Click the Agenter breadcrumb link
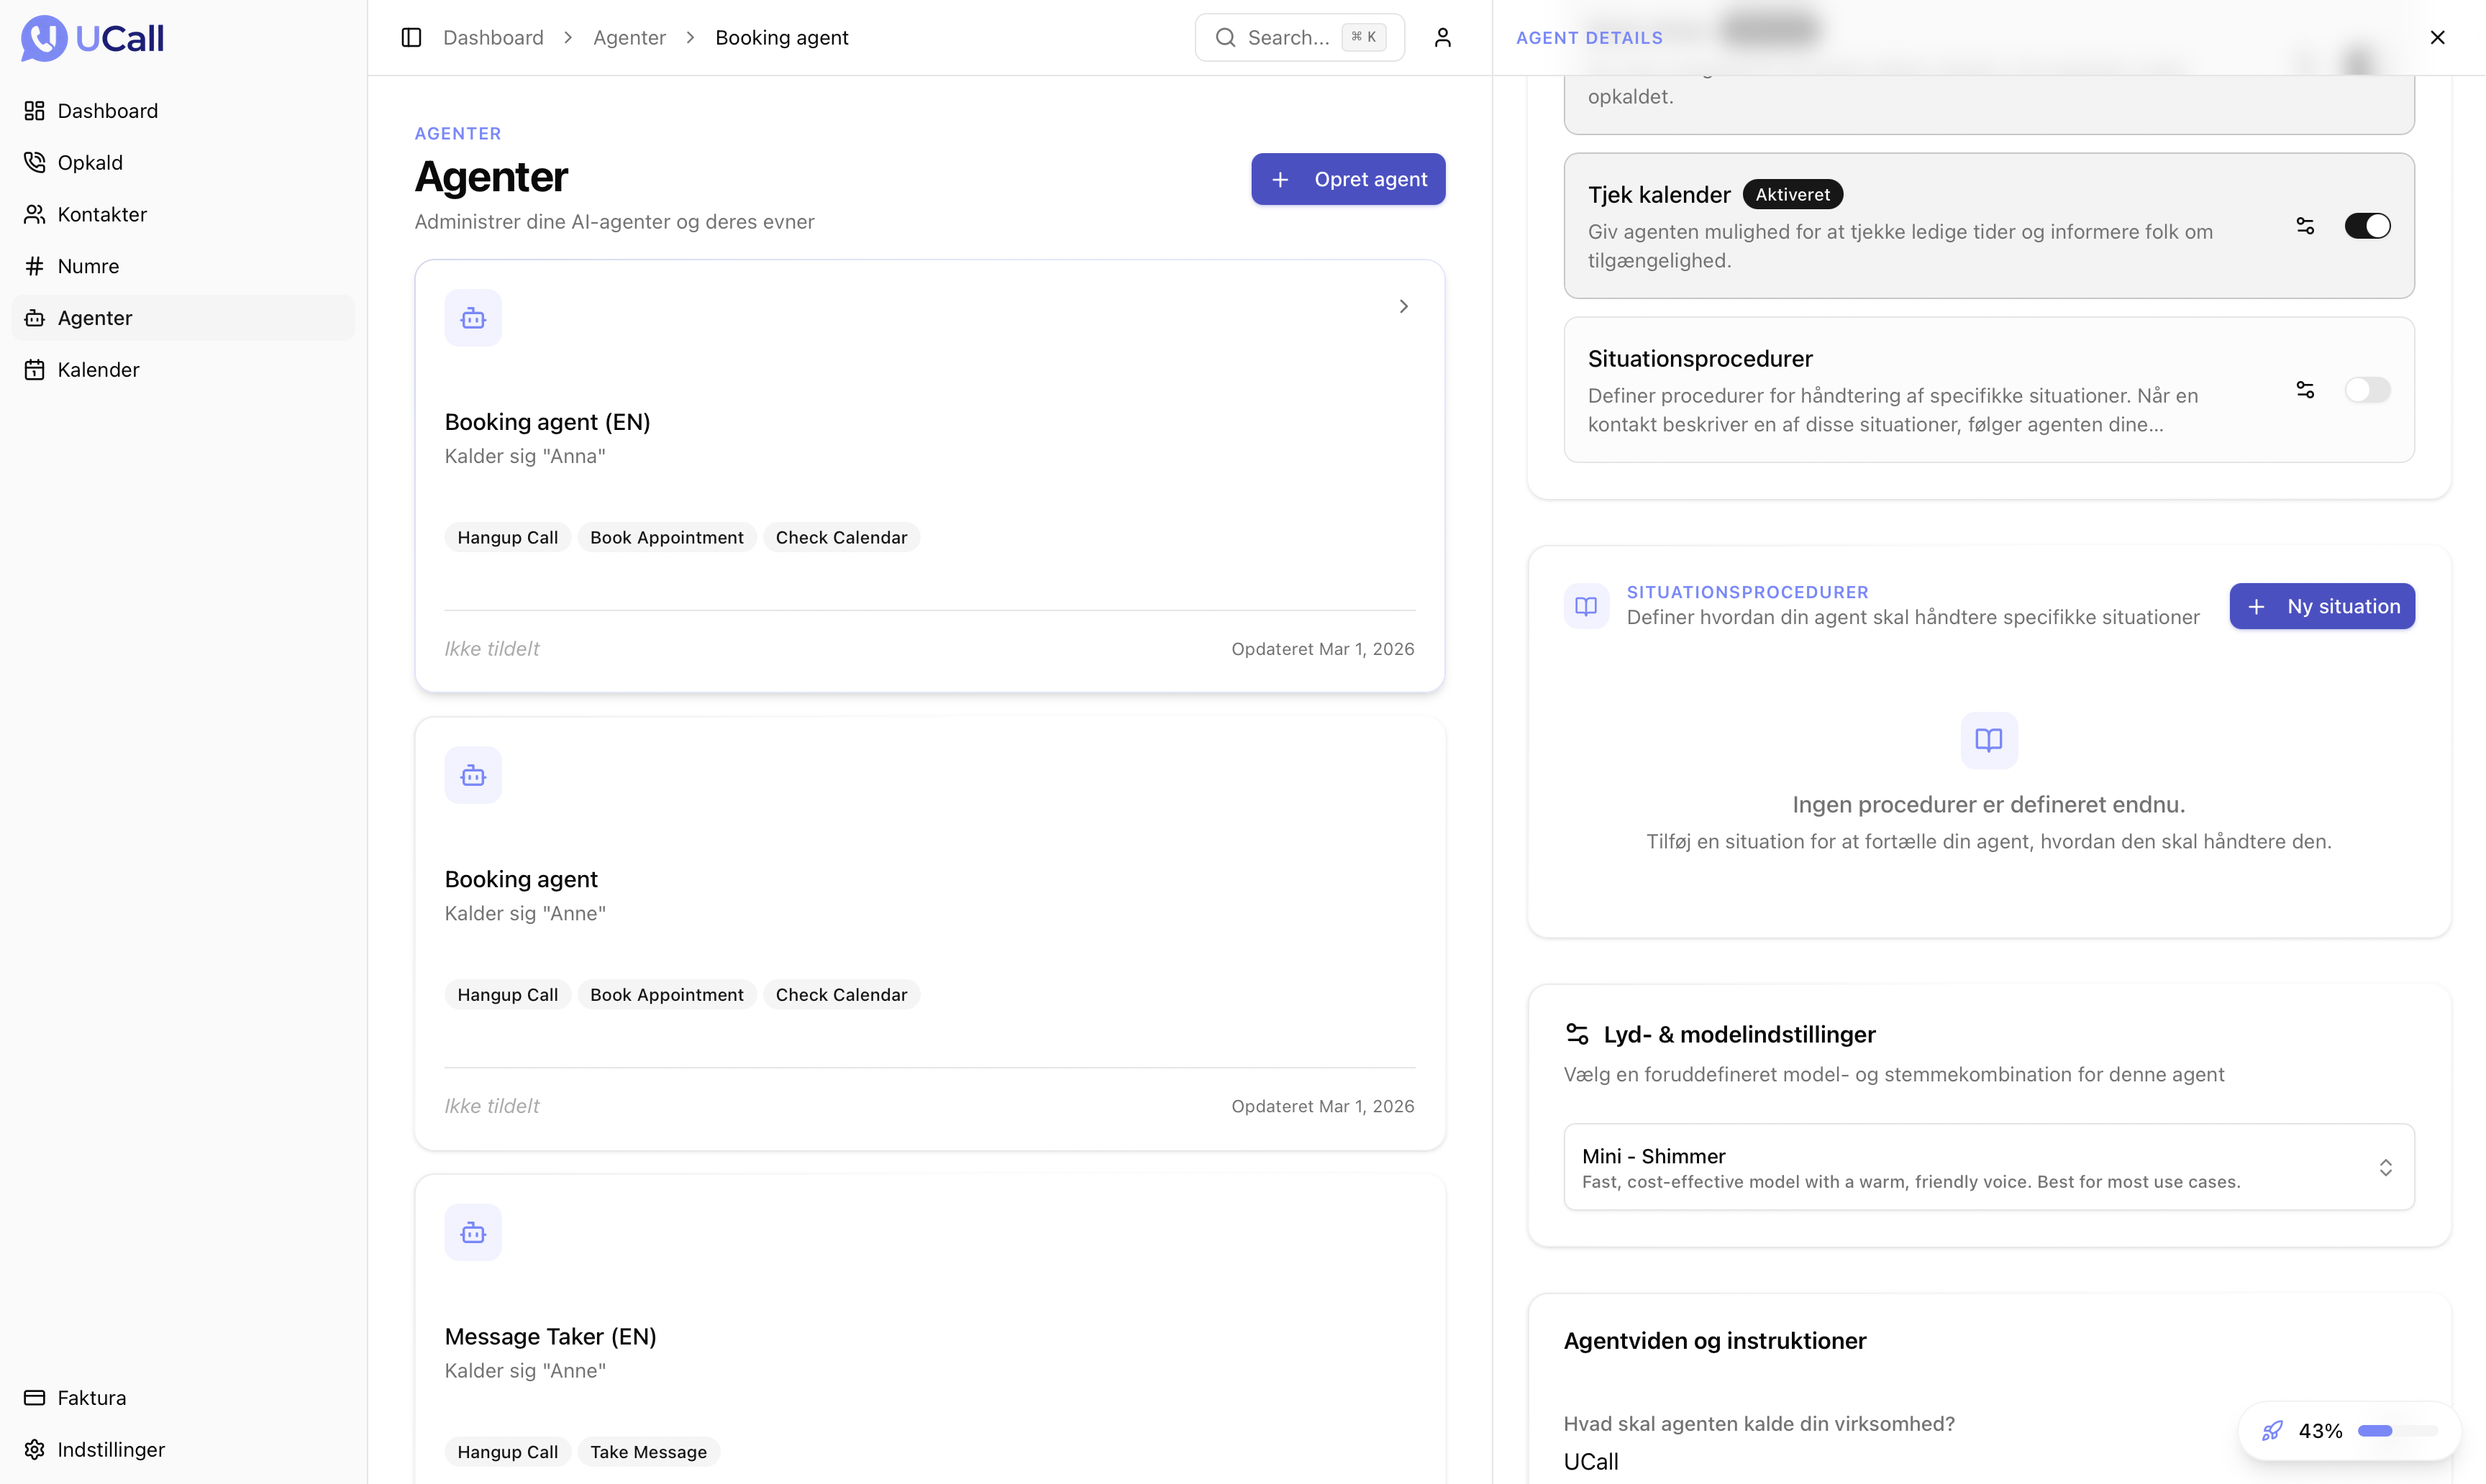The width and height of the screenshot is (2486, 1484). (x=629, y=38)
